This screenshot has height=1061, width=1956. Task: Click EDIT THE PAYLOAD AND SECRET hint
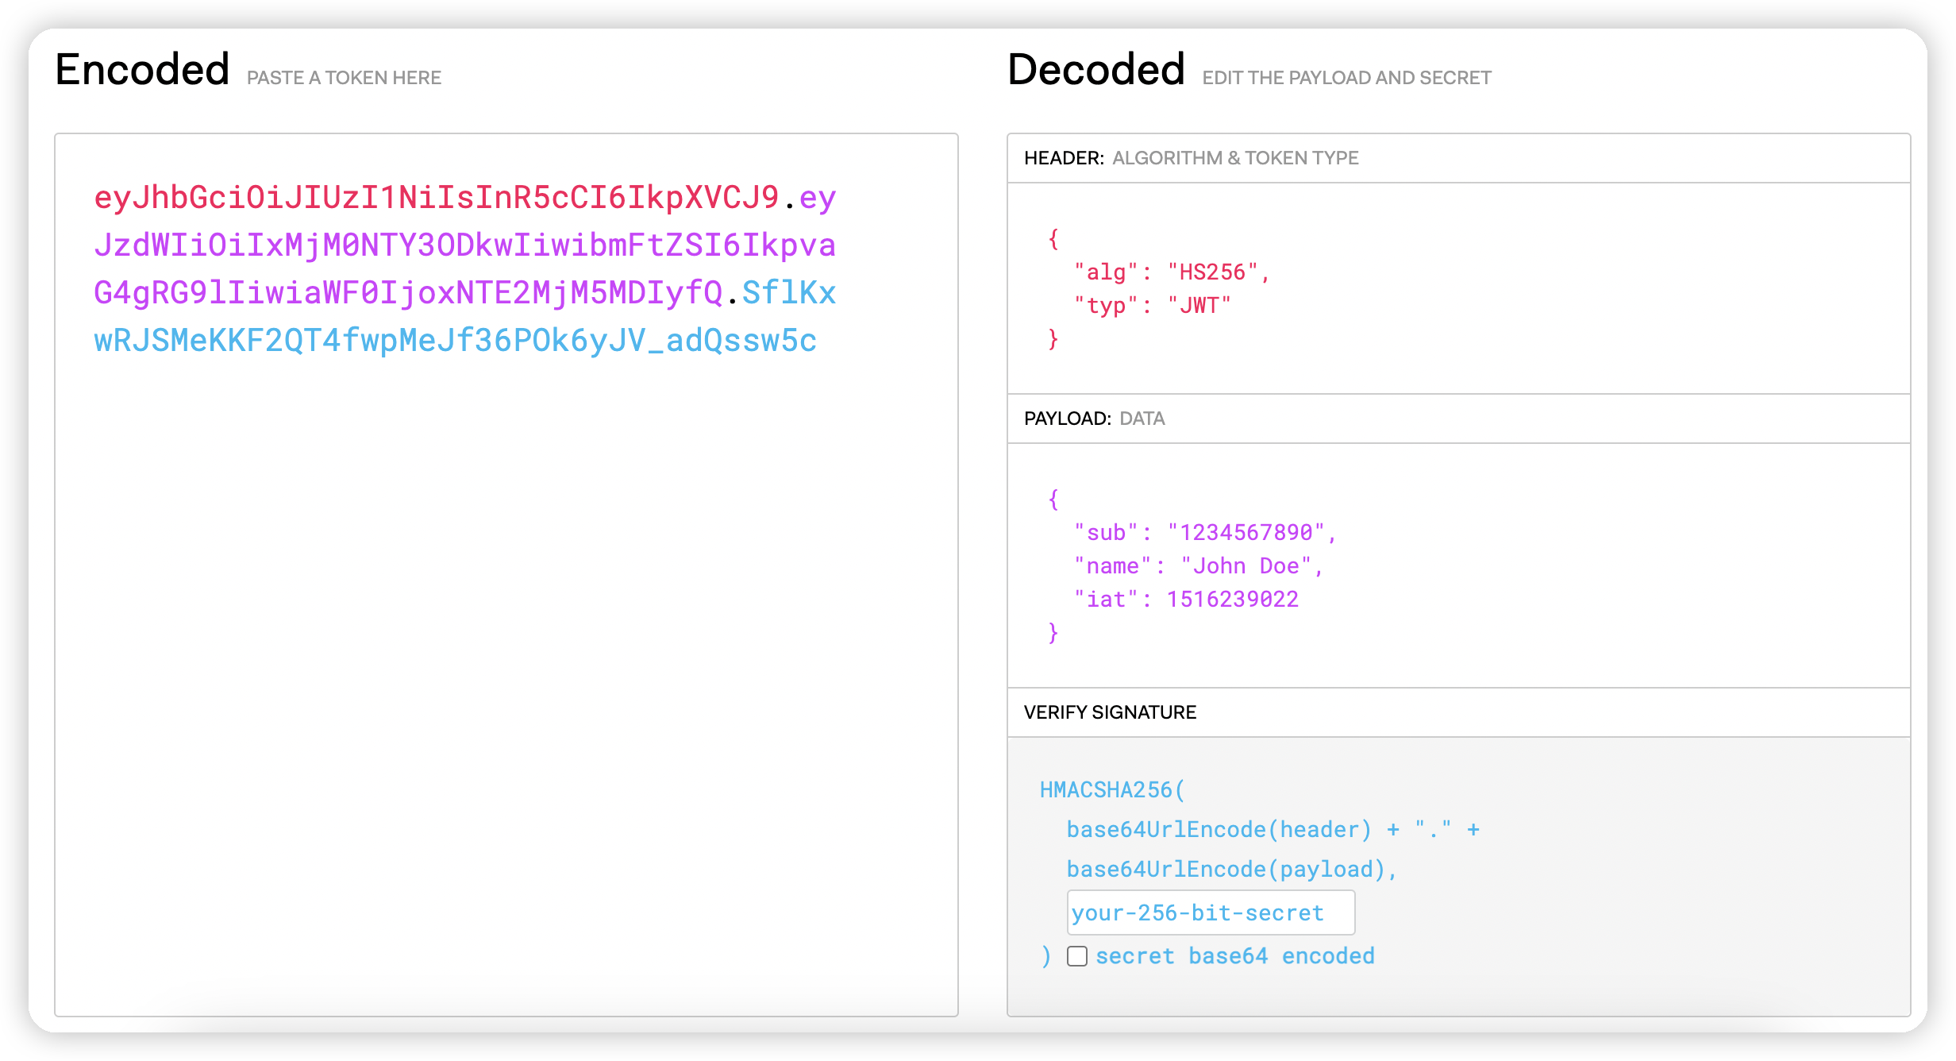coord(1346,78)
